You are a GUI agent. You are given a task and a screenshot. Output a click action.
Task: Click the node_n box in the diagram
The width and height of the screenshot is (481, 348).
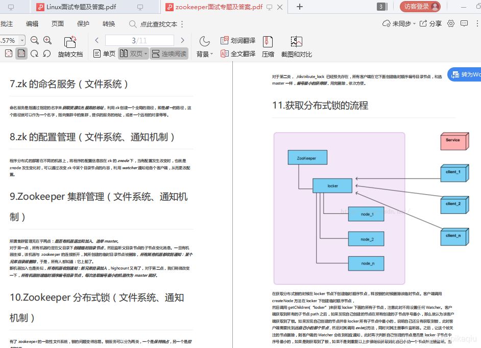366,263
